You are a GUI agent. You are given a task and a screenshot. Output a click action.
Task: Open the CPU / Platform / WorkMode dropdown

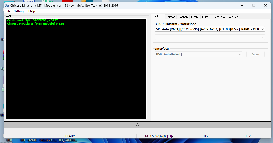pyautogui.click(x=210, y=29)
